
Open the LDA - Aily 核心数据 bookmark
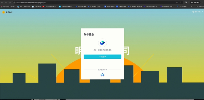point(135,6)
